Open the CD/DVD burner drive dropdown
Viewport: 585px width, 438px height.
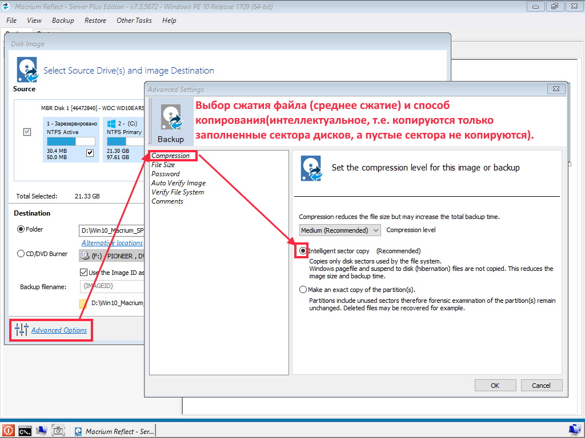pos(111,256)
